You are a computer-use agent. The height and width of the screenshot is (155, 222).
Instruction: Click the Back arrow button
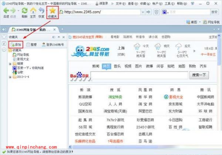coord(6,11)
